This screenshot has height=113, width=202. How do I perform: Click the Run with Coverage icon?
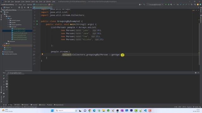coord(171,4)
